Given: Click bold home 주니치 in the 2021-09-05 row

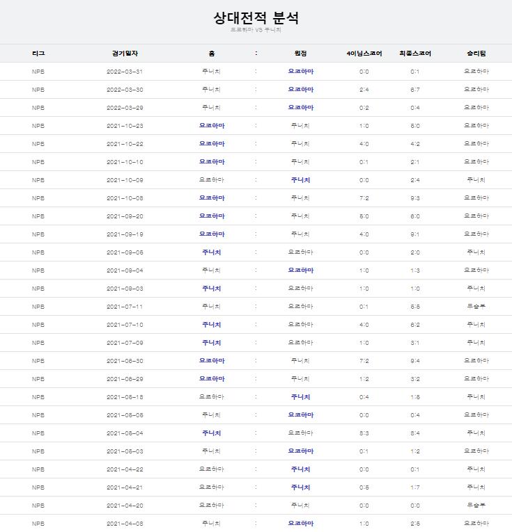Looking at the screenshot, I should click(x=211, y=252).
